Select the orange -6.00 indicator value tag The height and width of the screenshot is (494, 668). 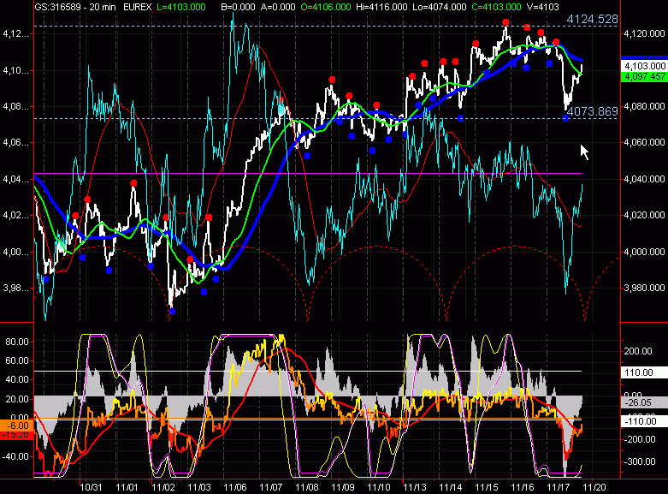pyautogui.click(x=16, y=426)
